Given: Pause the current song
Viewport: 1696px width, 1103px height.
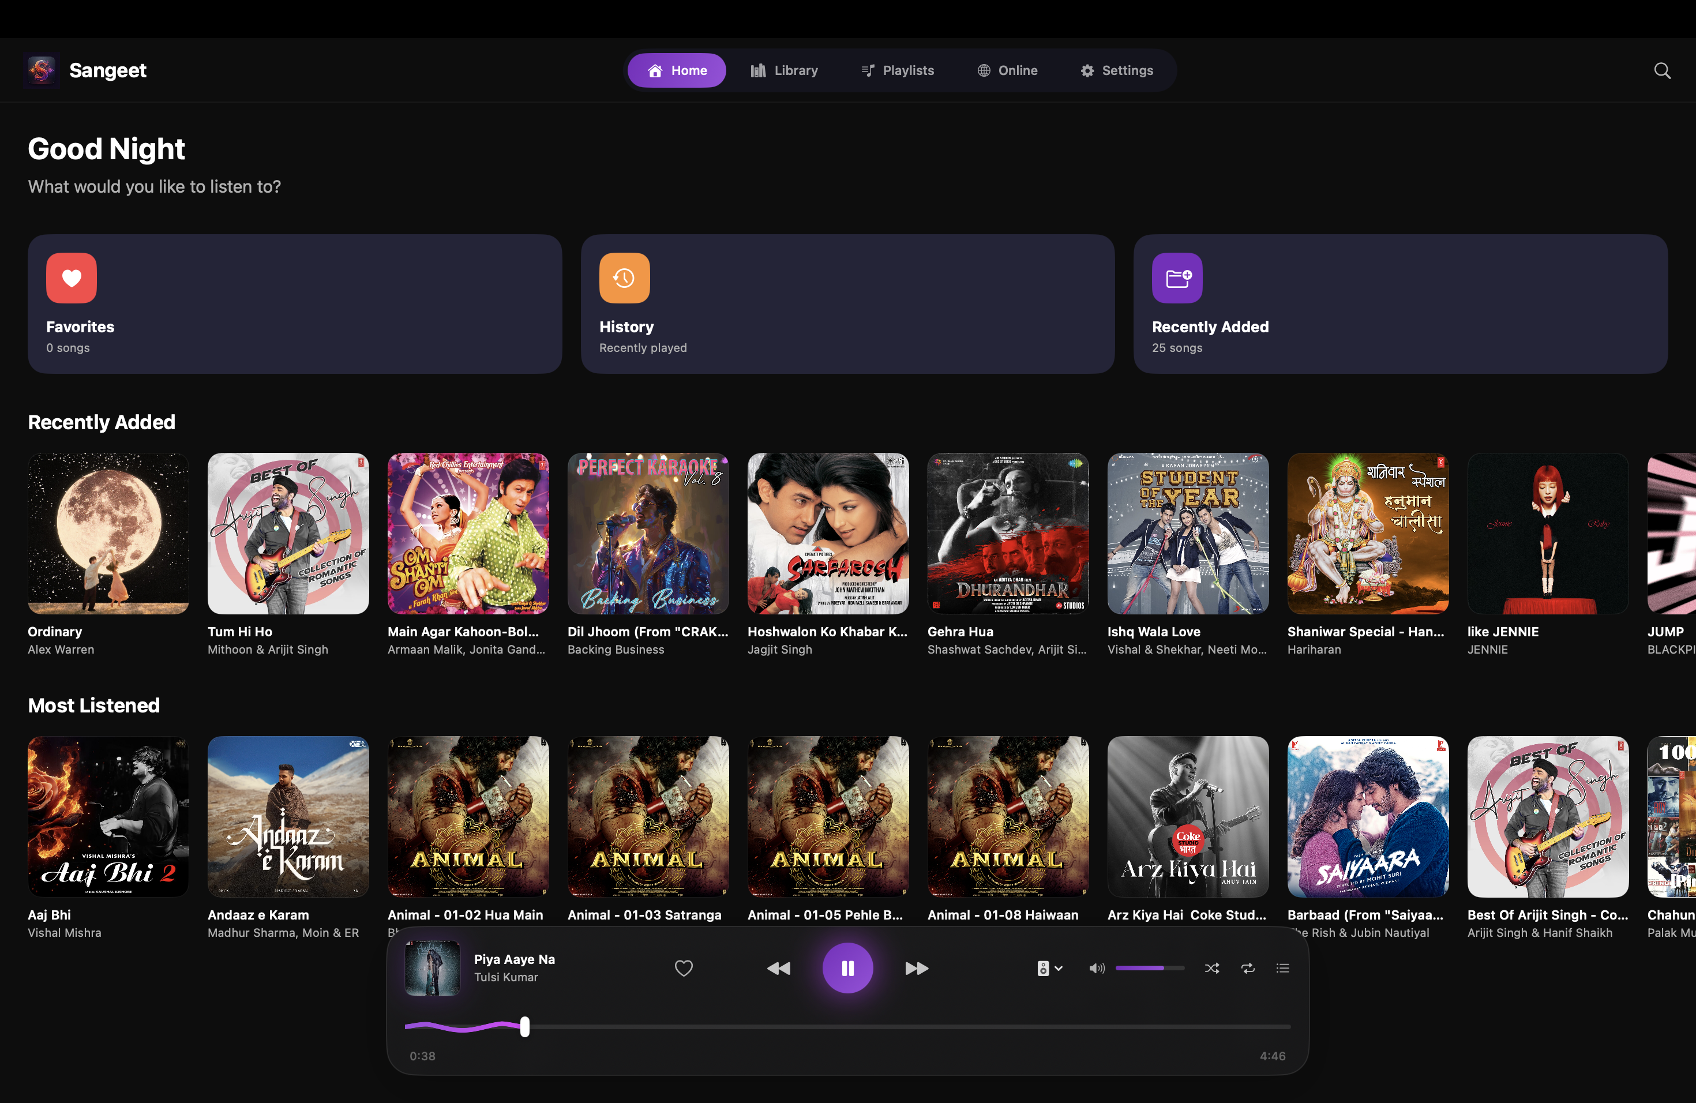Looking at the screenshot, I should [x=847, y=969].
